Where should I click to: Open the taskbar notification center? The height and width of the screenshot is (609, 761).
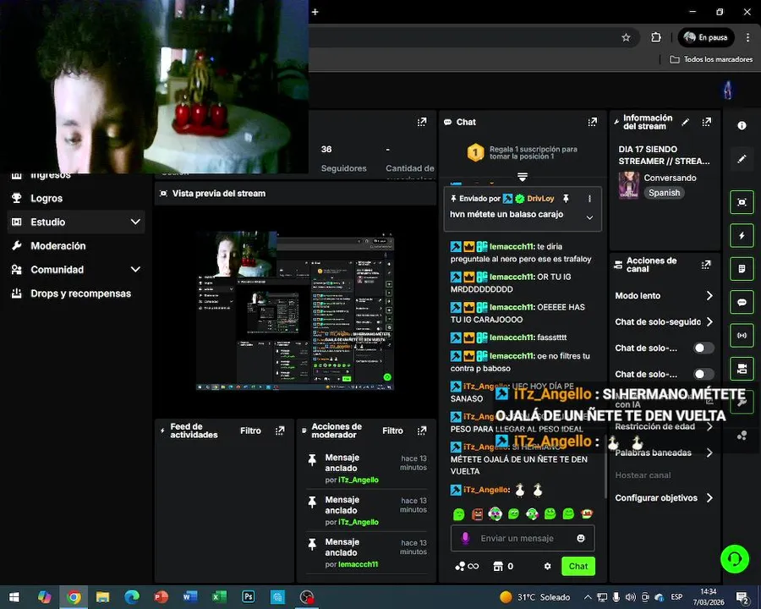tap(742, 597)
